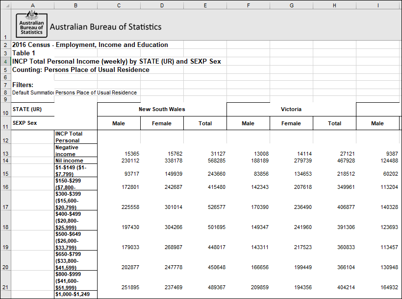Select column A header
The height and width of the screenshot is (299, 402).
click(x=33, y=5)
